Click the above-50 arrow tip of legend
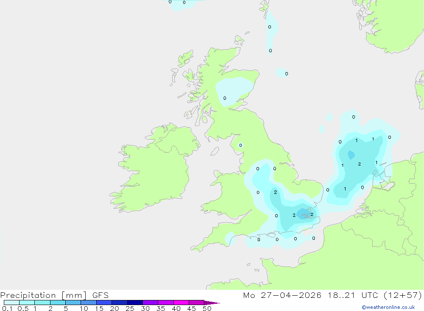 point(212,303)
